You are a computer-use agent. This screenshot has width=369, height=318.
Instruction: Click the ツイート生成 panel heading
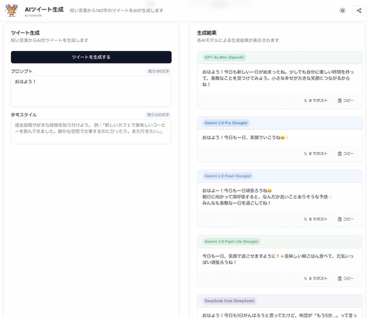[25, 32]
